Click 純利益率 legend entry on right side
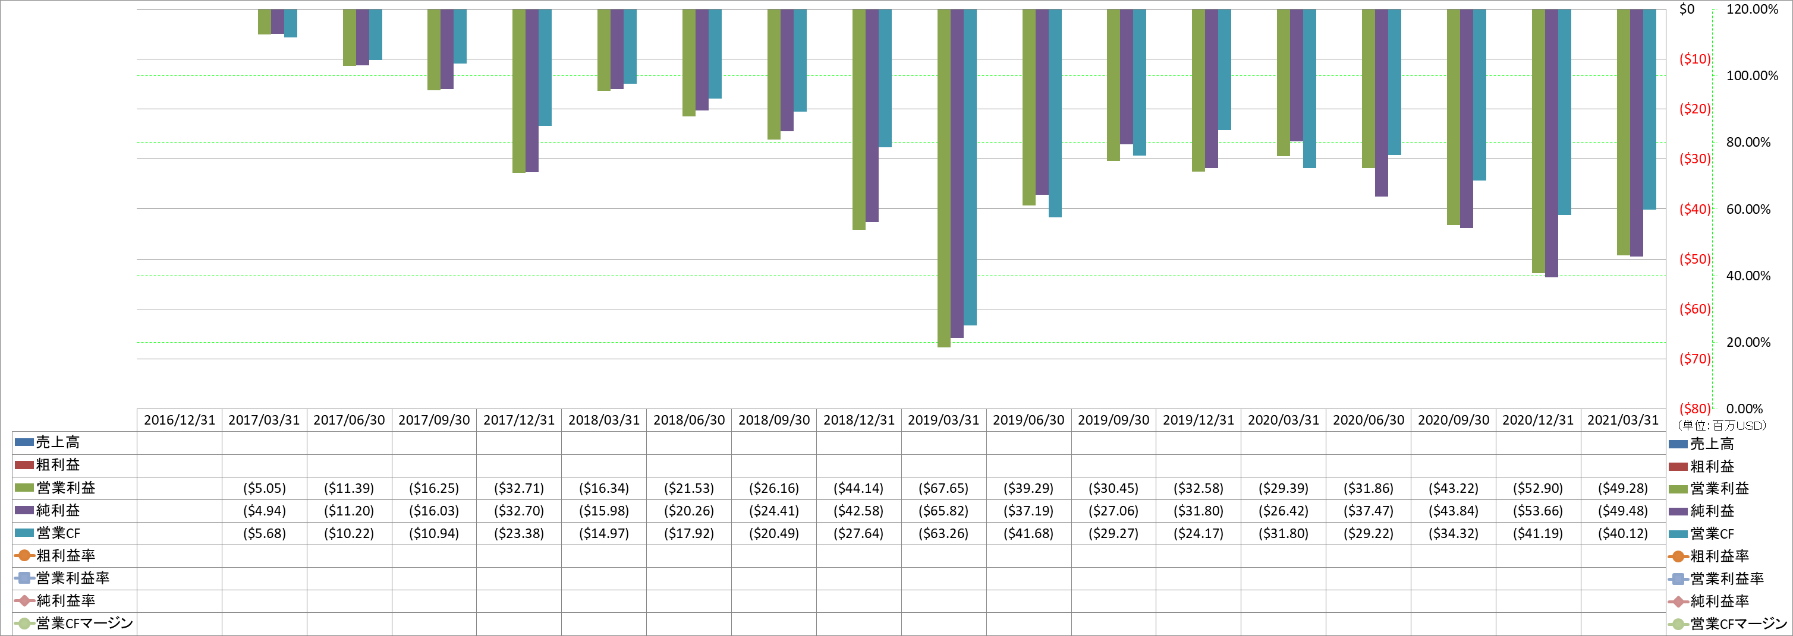Image resolution: width=1793 pixels, height=636 pixels. tap(1710, 601)
